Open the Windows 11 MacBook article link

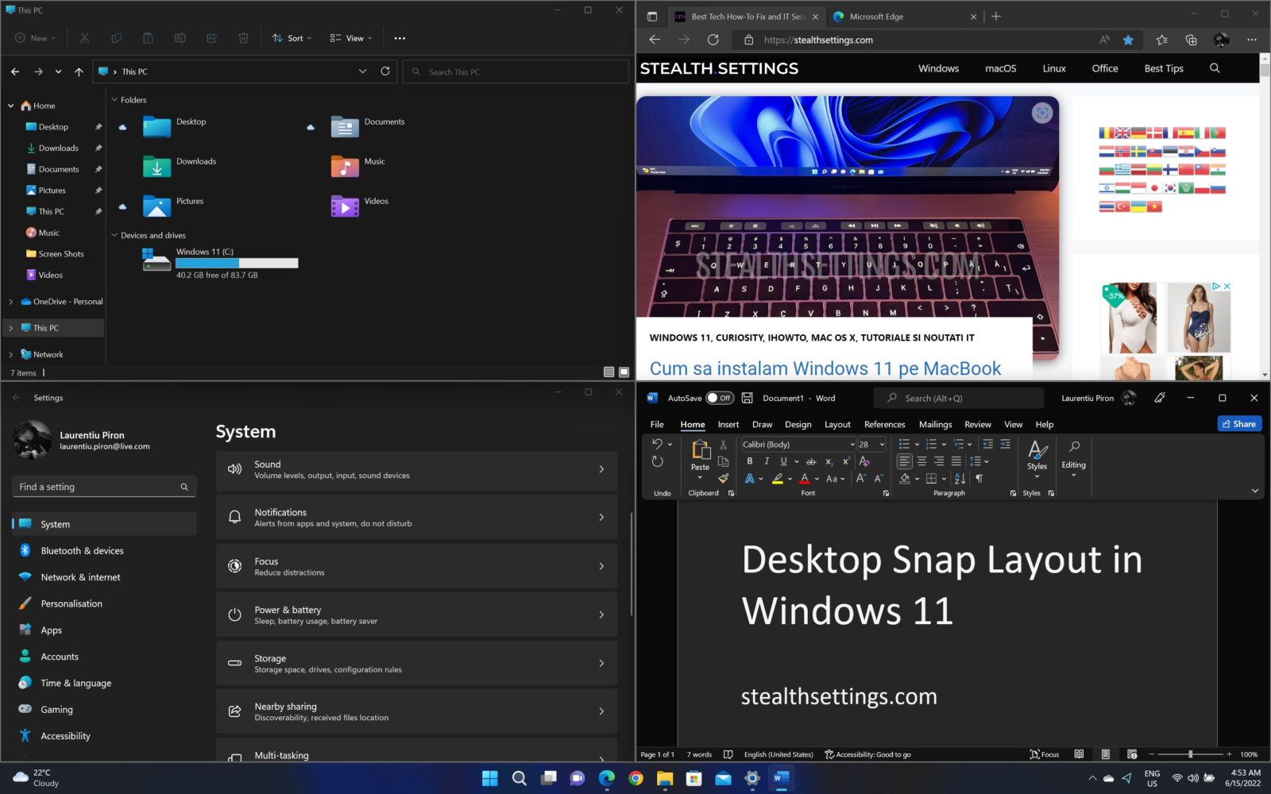(x=825, y=368)
